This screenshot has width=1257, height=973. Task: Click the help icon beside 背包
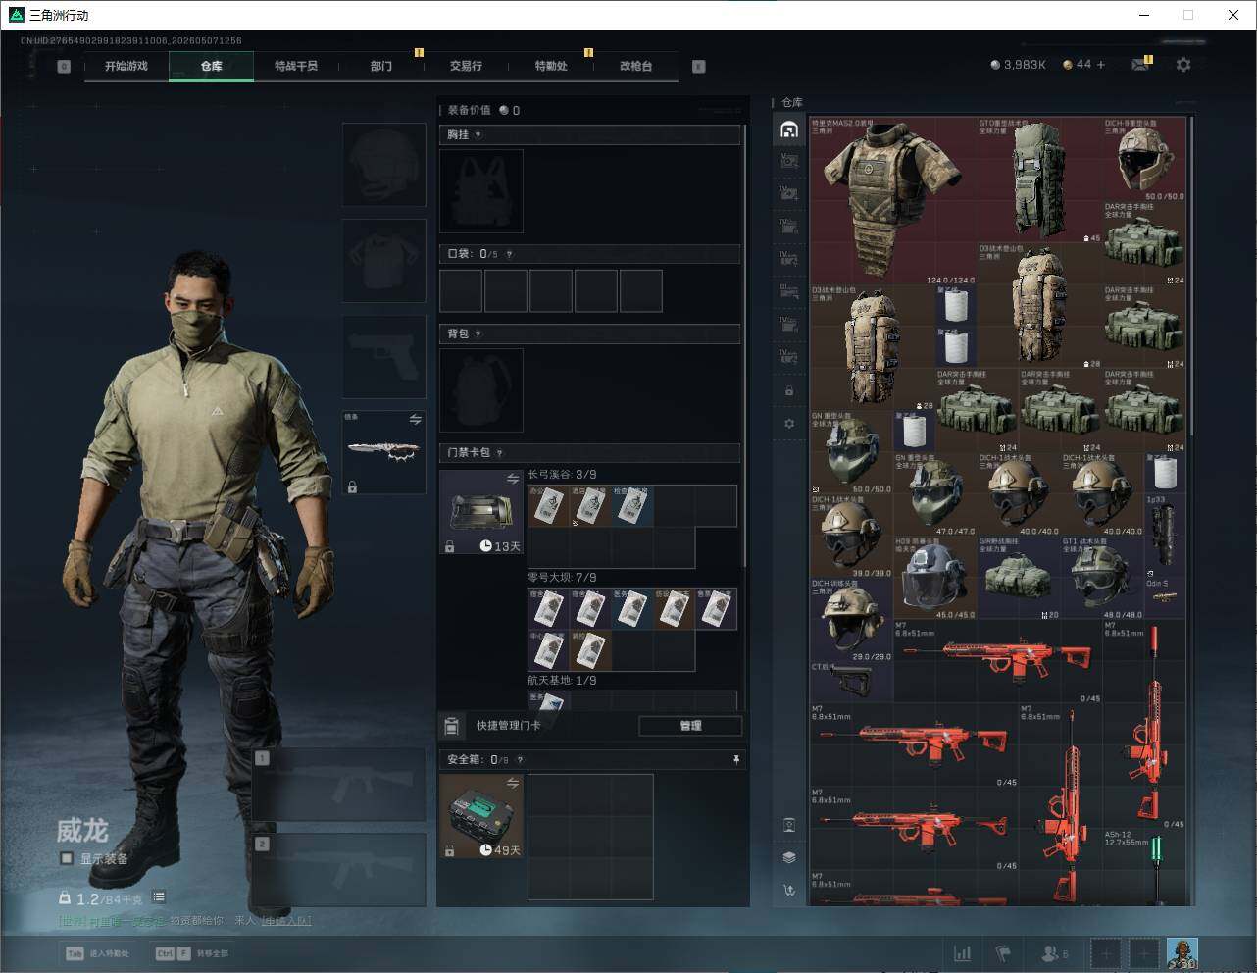tap(478, 334)
